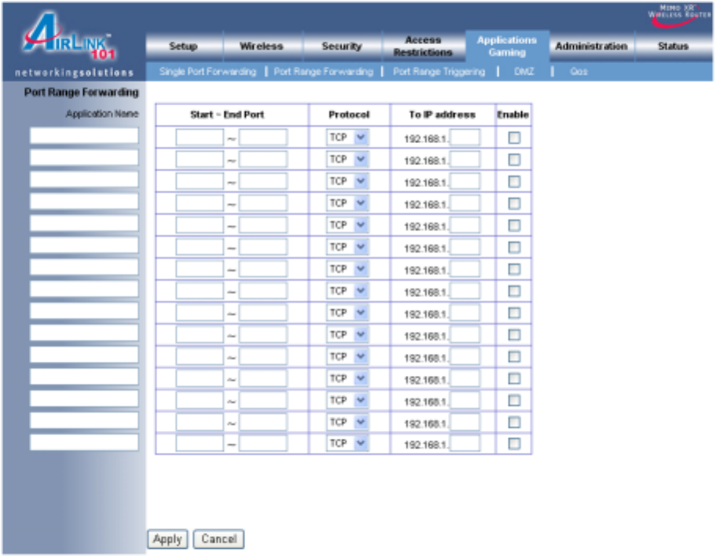Screen dimensions: 716x559
Task: Click the Cancel button
Action: click(x=218, y=539)
